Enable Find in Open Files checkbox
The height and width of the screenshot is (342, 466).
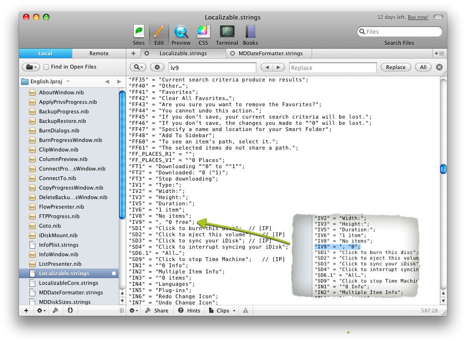[46, 67]
